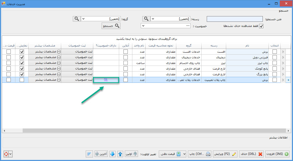Open مشخصات بیشتر for چاپ لیزر row
Viewport: 293px width, 161px height.
pyautogui.click(x=45, y=63)
